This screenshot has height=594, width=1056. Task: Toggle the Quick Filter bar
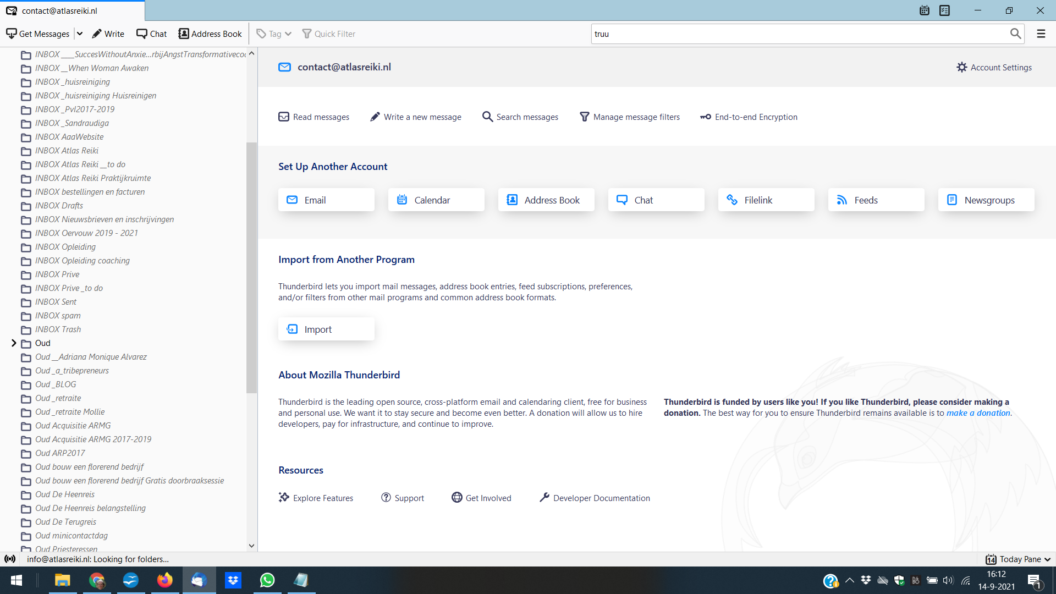click(329, 34)
